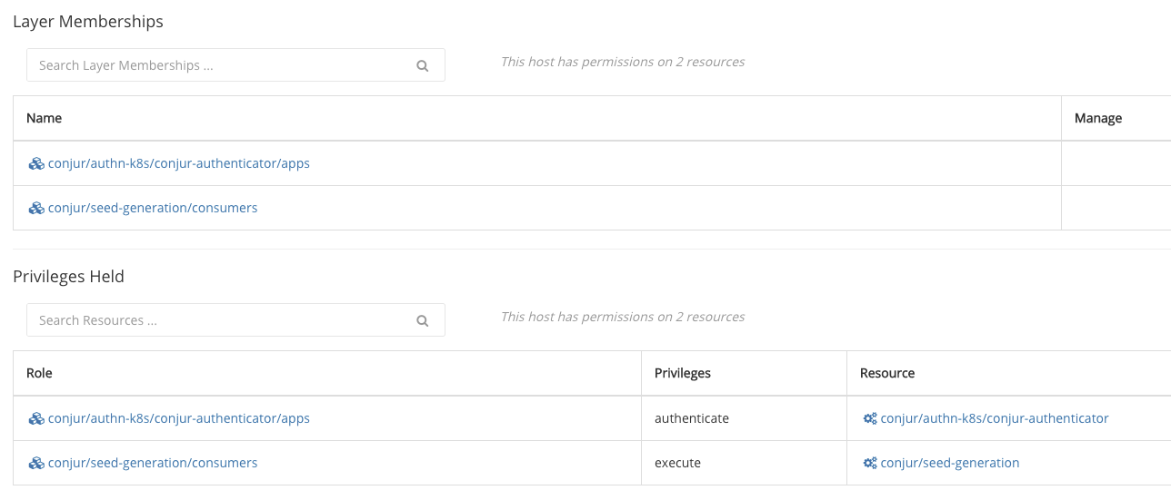Open conjur/authn-k8s/conjur-authenticator/apps layer membership link
Image resolution: width=1171 pixels, height=500 pixels.
[x=179, y=163]
